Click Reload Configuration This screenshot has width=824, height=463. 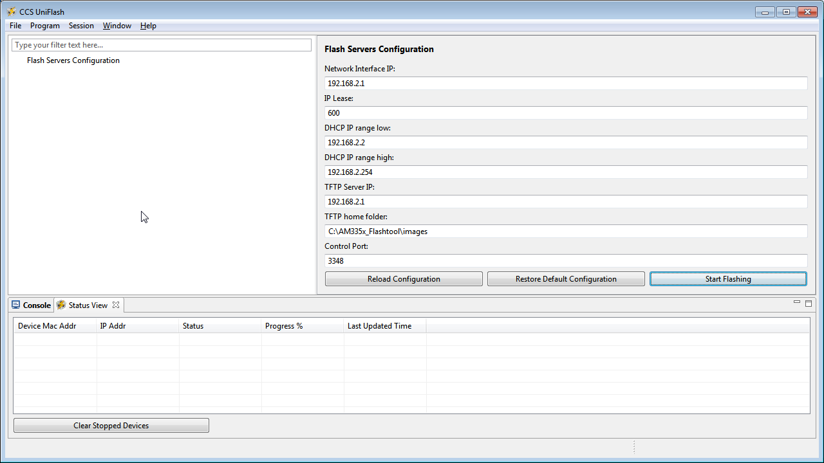(x=404, y=278)
